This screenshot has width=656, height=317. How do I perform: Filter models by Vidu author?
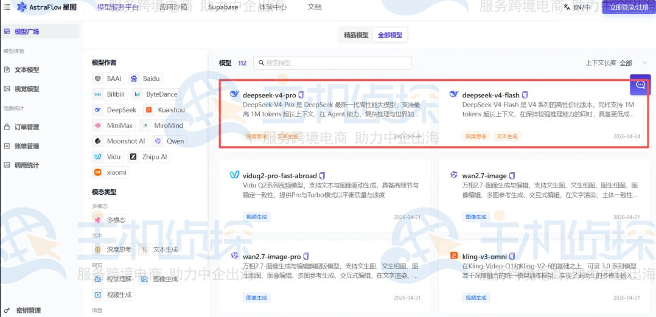click(108, 156)
